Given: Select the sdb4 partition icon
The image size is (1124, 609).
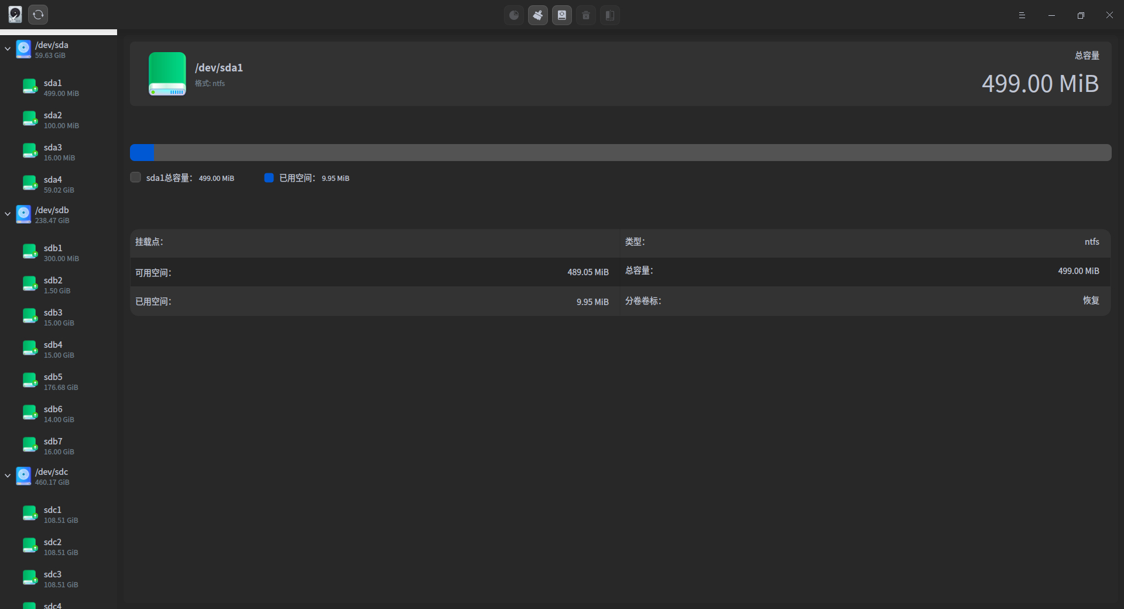Looking at the screenshot, I should coord(30,348).
